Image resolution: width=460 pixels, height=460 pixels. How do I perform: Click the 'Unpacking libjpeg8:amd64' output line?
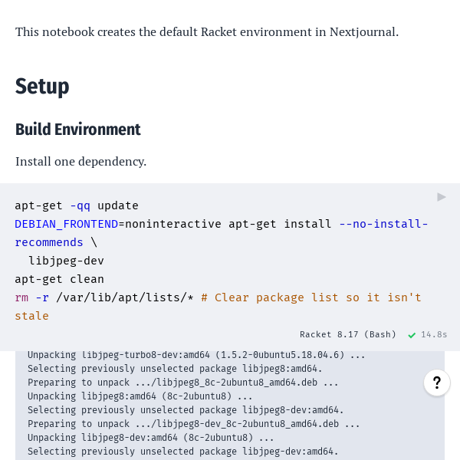tap(140, 396)
